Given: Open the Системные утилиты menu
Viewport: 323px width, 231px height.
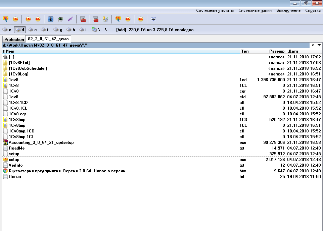Looking at the screenshot, I should (x=215, y=10).
